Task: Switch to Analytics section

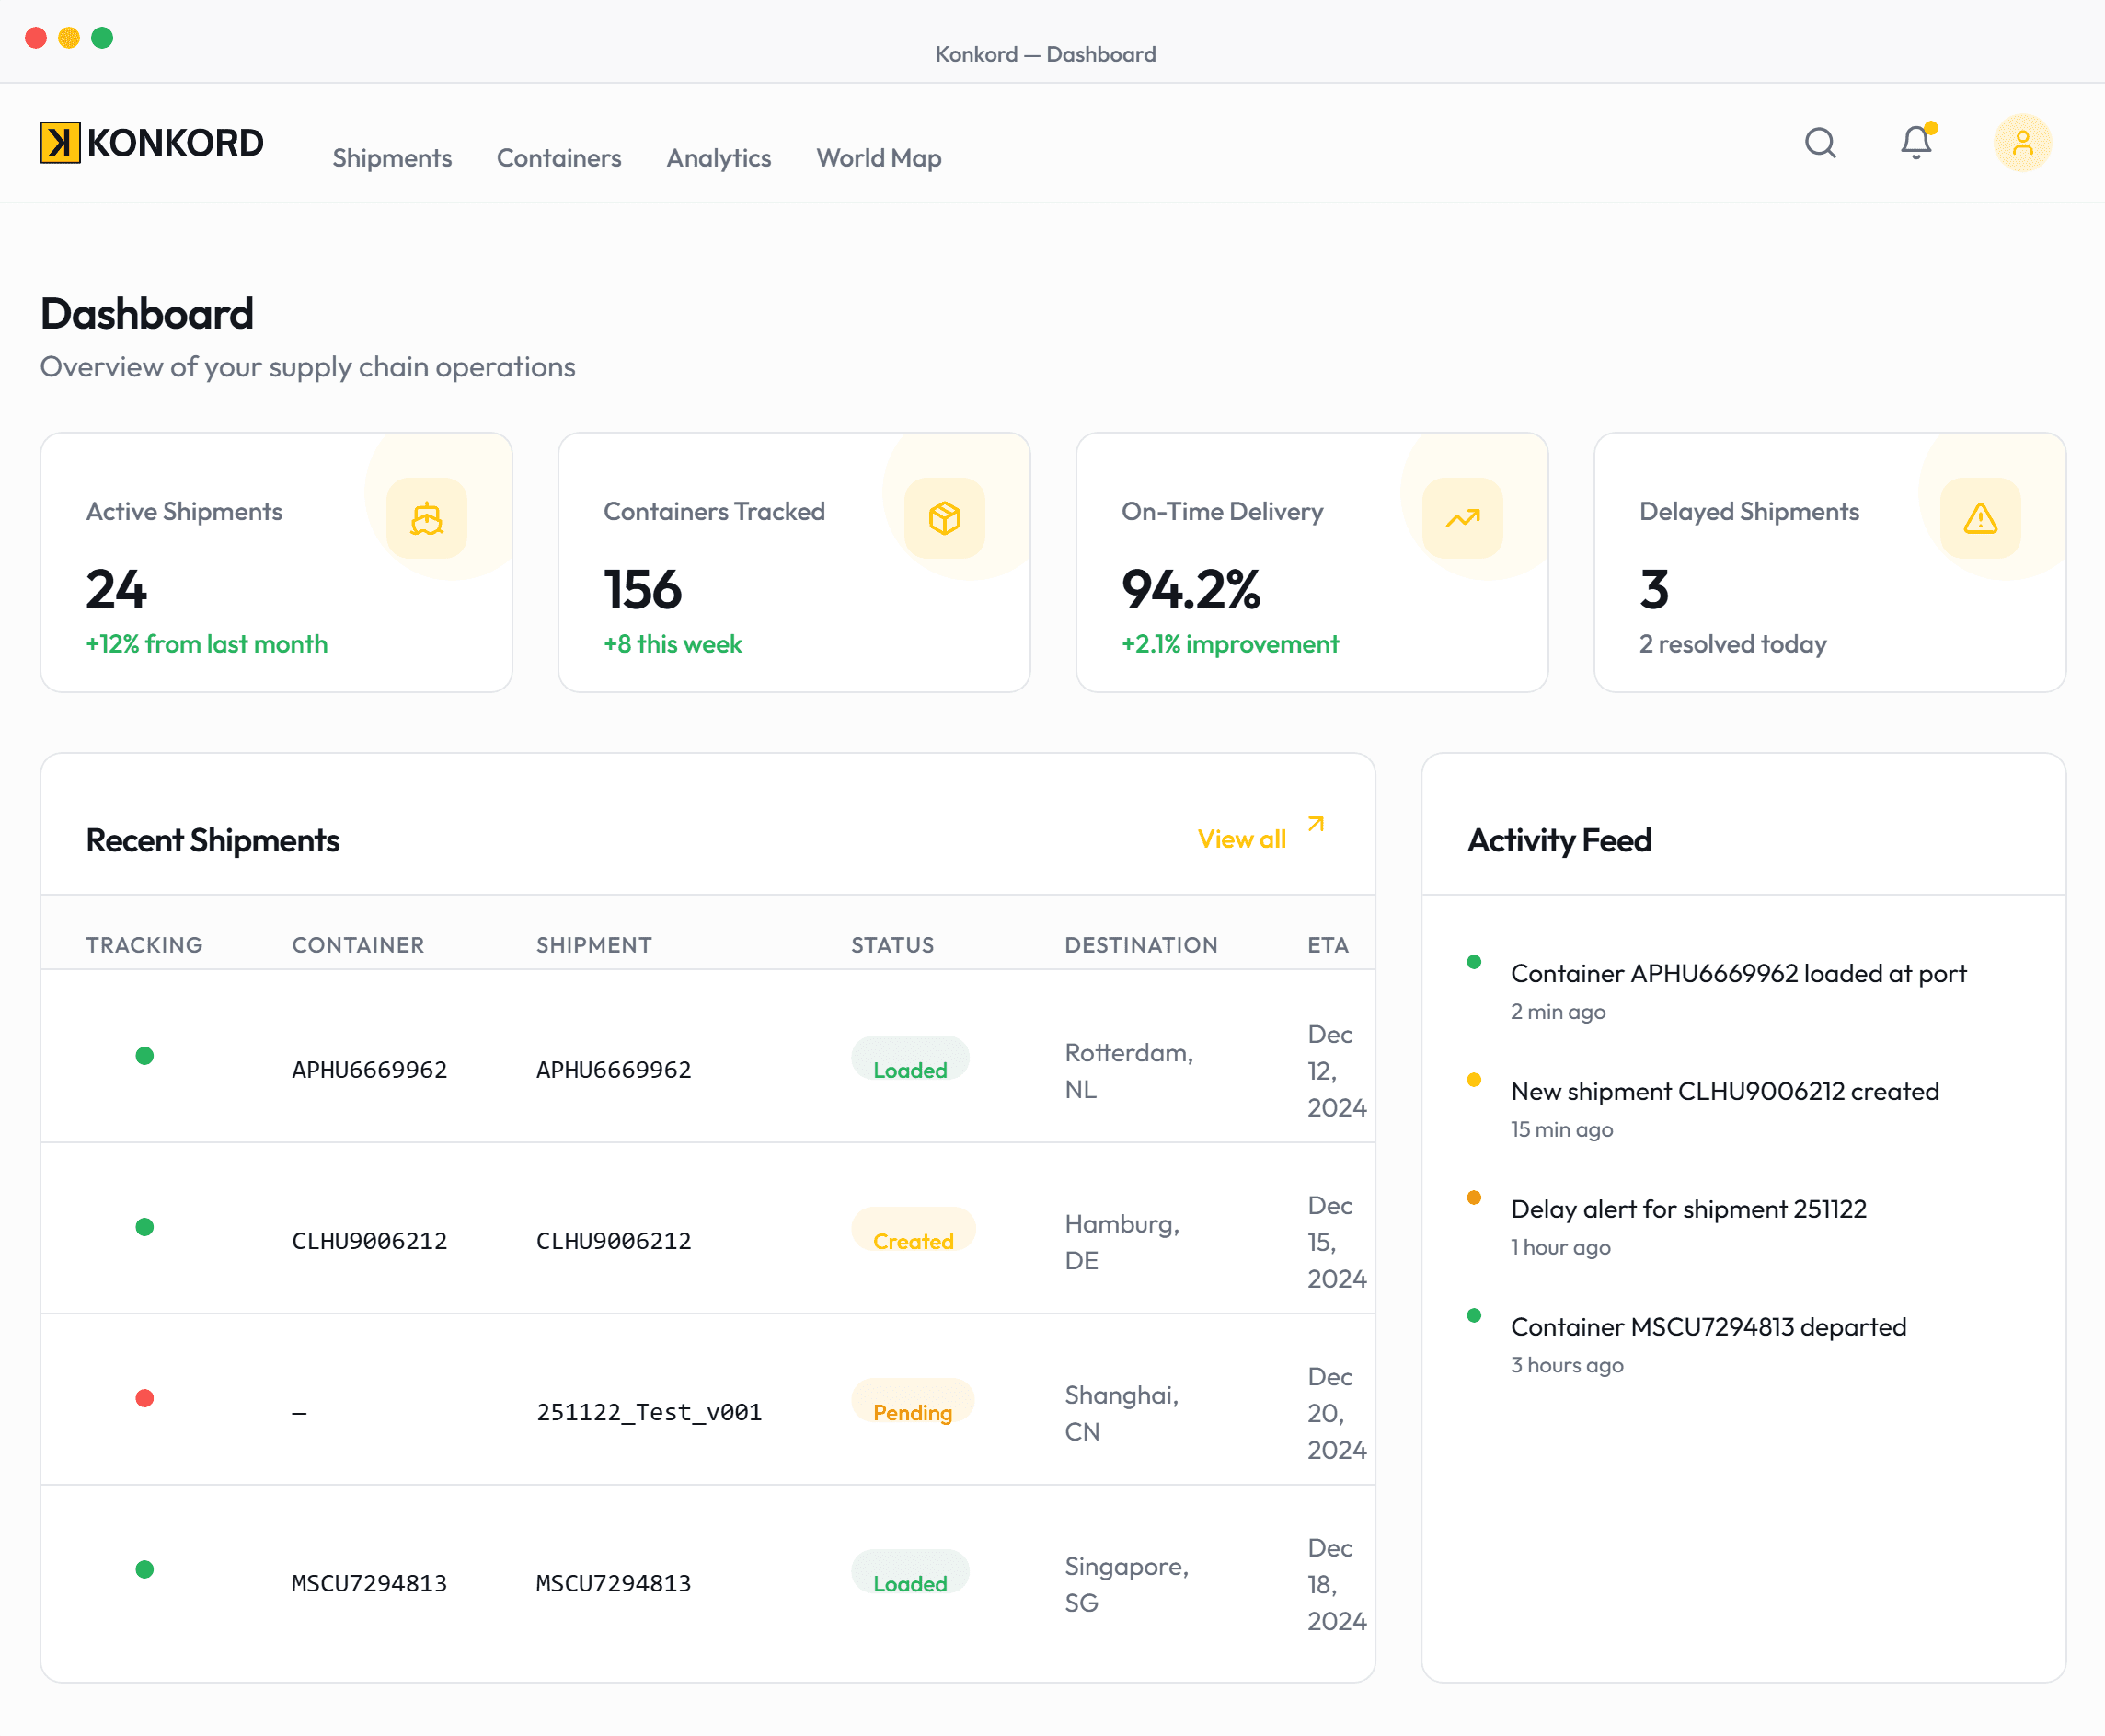Action: (x=719, y=158)
